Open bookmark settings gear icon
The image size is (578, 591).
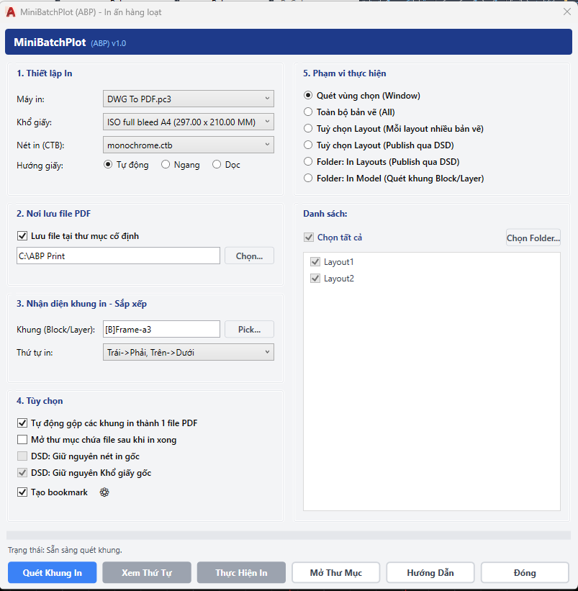pyautogui.click(x=104, y=492)
